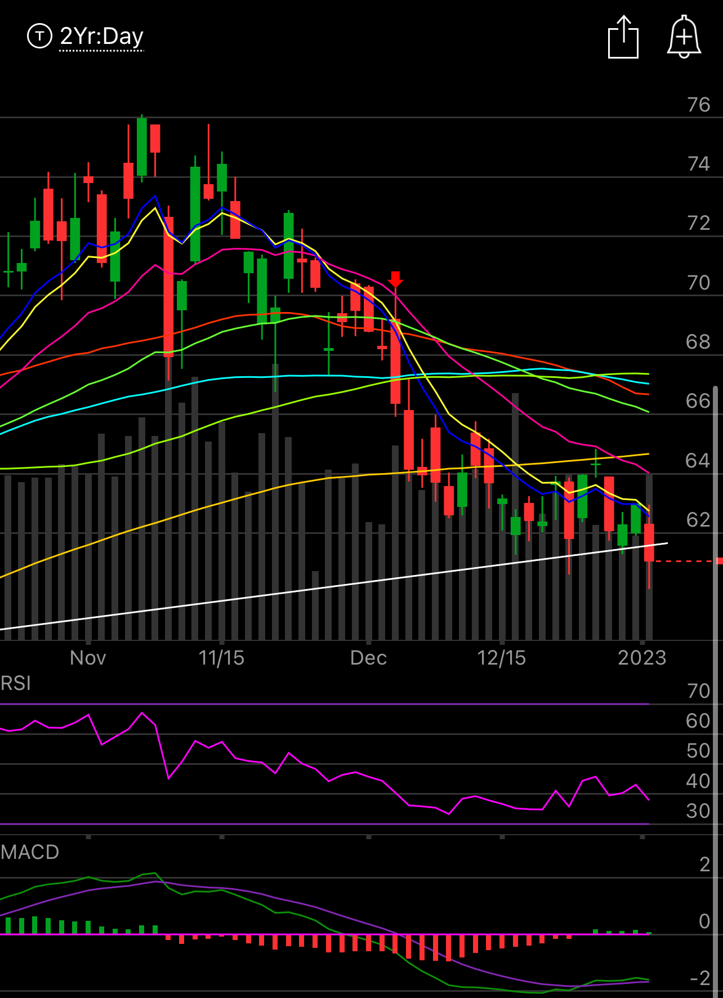Tap the vertical scrollbar on right edge
Viewport: 723px width, 998px height.
pos(716,692)
